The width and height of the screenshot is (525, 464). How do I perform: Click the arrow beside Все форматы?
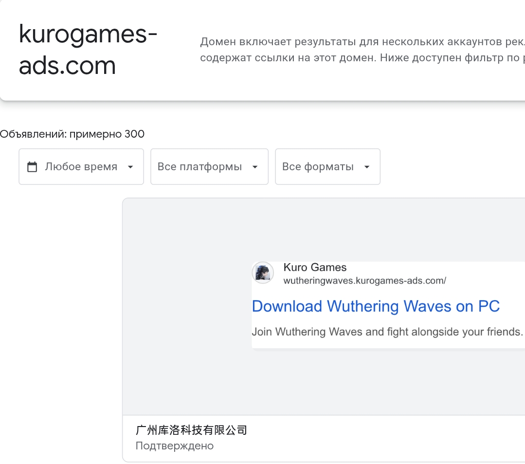(x=367, y=167)
